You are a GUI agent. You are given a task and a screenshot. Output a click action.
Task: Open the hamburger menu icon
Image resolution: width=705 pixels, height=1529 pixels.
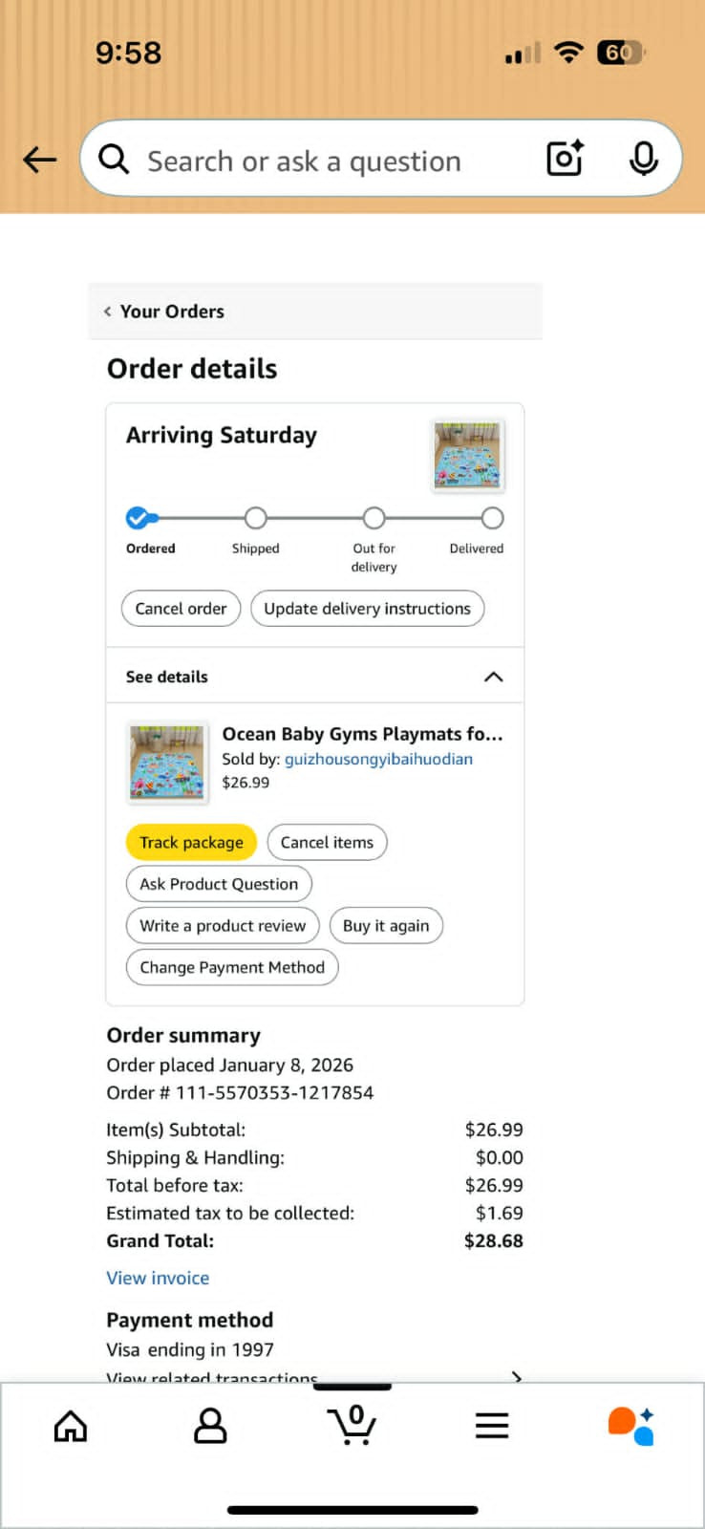coord(492,1426)
